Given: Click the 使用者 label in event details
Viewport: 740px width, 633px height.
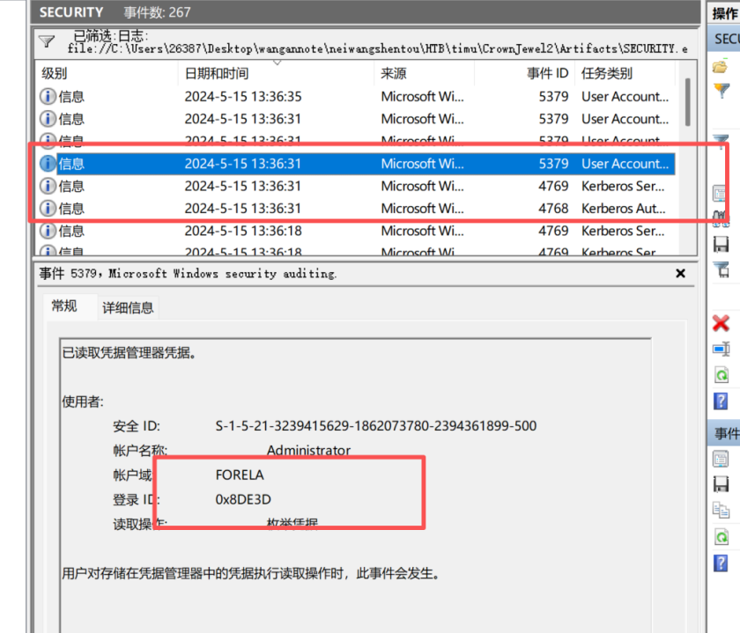Looking at the screenshot, I should [83, 401].
